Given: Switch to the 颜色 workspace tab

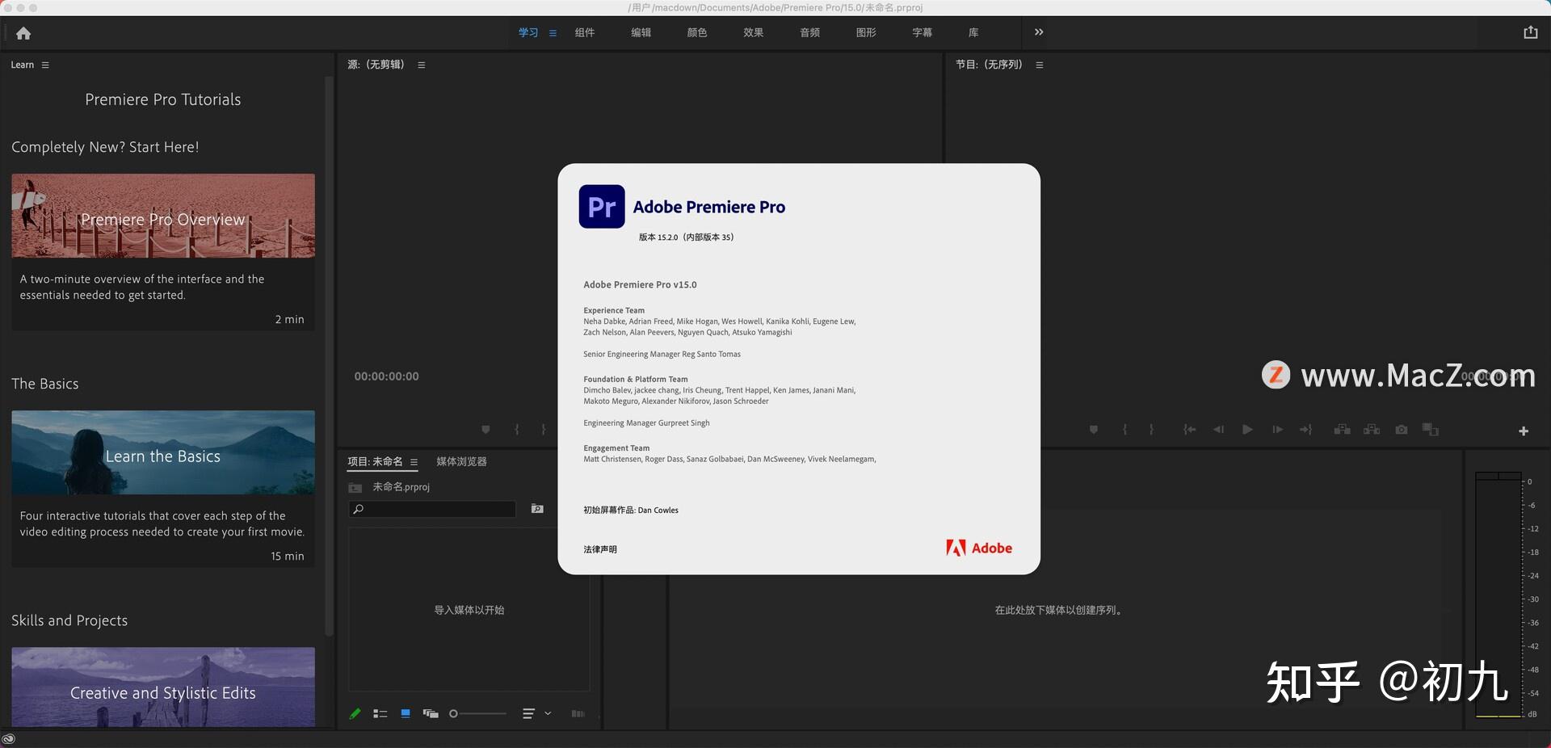Looking at the screenshot, I should click(x=696, y=32).
